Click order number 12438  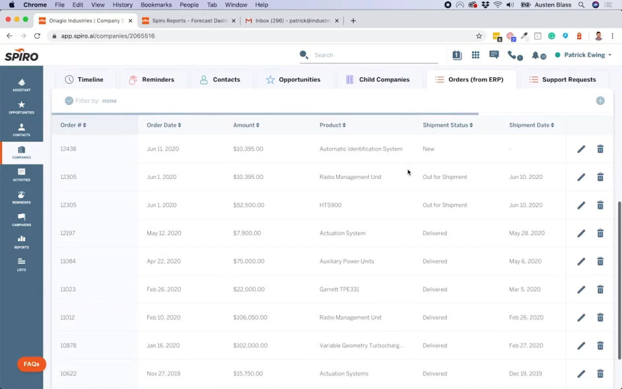tap(68, 149)
